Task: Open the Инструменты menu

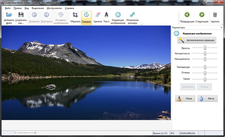Action: pyautogui.click(x=54, y=8)
